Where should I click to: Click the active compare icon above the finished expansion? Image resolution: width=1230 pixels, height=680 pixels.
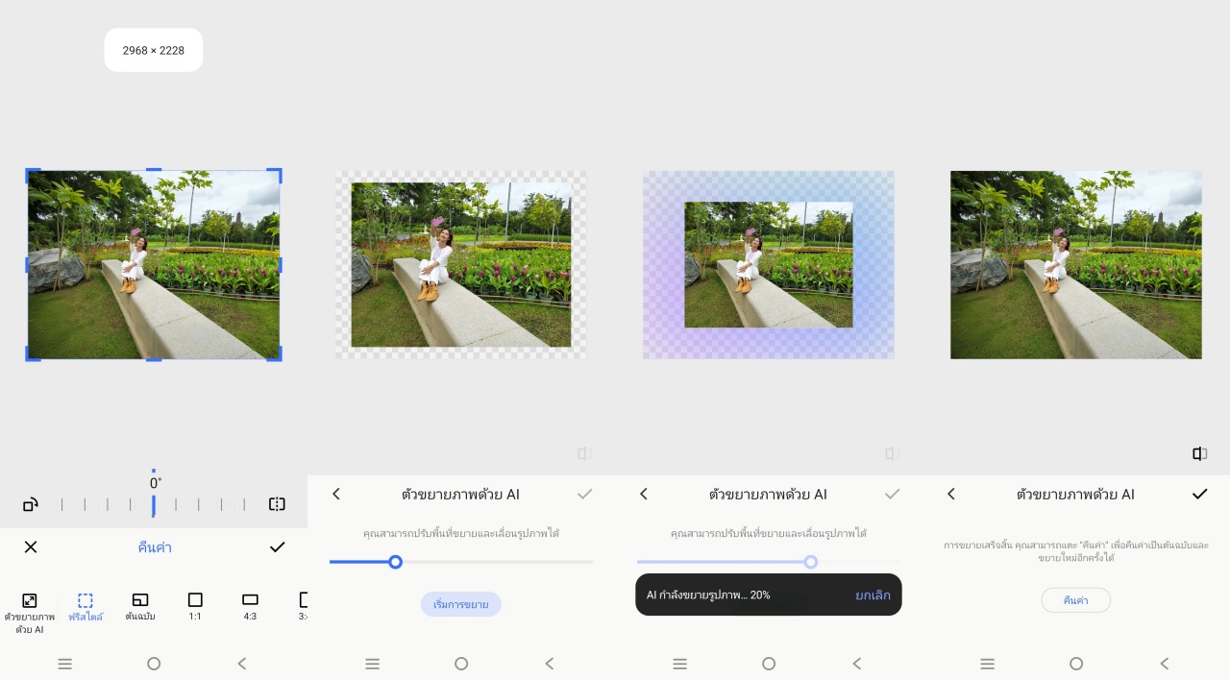pos(1199,453)
